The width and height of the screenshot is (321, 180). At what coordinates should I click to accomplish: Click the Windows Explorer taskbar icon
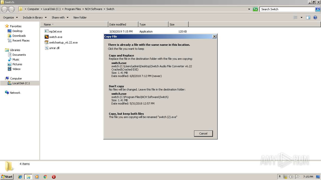[x=28, y=177]
